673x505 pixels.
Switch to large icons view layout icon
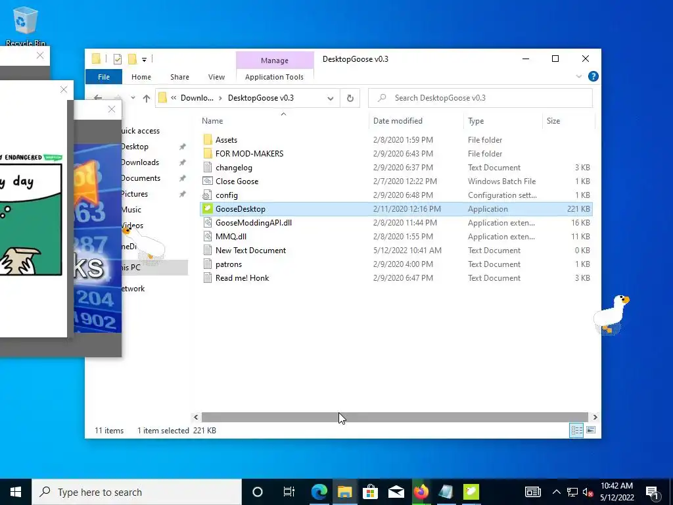[591, 430]
